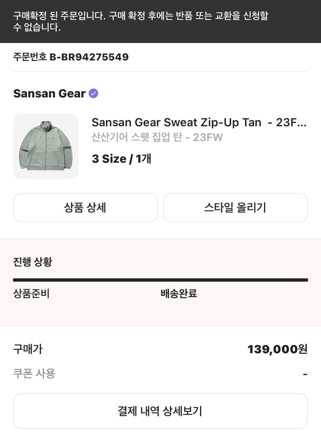
Task: Click the dash value for coupon usage
Action: [x=305, y=374]
